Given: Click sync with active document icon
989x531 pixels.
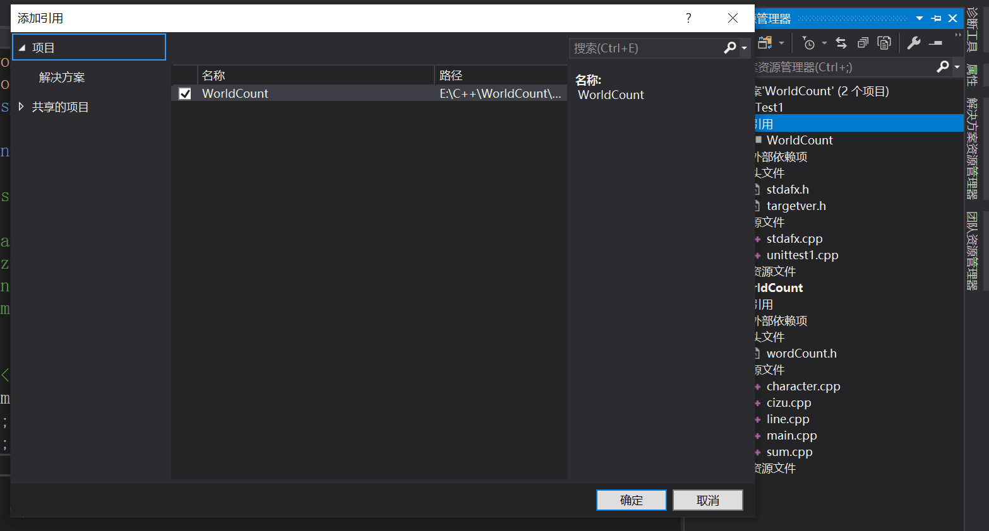Looking at the screenshot, I should 841,43.
